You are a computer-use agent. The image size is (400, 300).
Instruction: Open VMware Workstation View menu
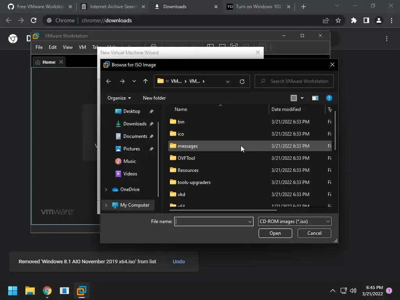point(68,47)
